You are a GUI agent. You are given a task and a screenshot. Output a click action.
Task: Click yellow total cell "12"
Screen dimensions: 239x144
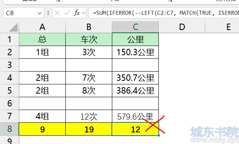pos(136,129)
